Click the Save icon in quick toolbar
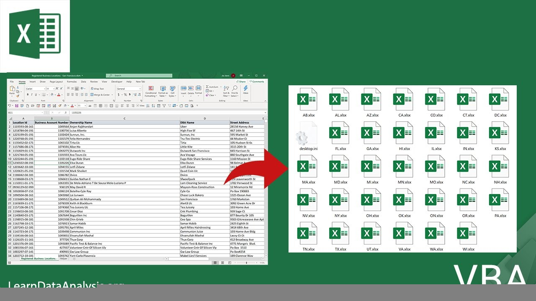Image resolution: width=536 pixels, height=301 pixels. pyautogui.click(x=17, y=106)
